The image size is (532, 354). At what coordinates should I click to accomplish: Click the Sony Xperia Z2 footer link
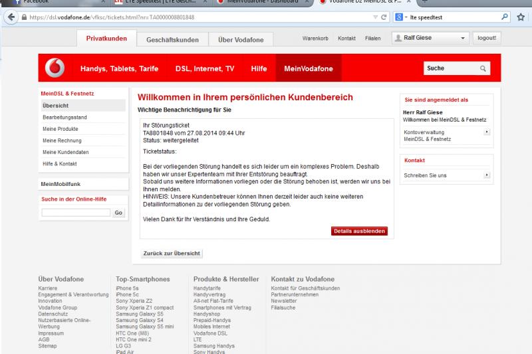point(134,301)
